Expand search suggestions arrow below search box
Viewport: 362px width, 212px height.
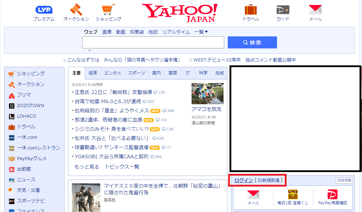click(x=90, y=51)
